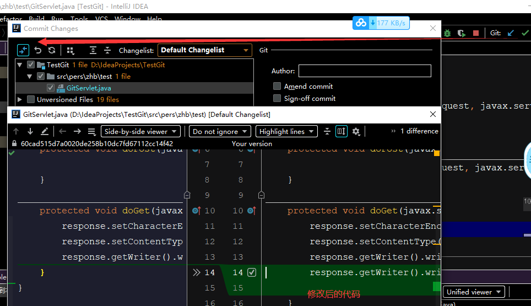Click the revert chunk double-arrow at line 14

click(x=197, y=272)
